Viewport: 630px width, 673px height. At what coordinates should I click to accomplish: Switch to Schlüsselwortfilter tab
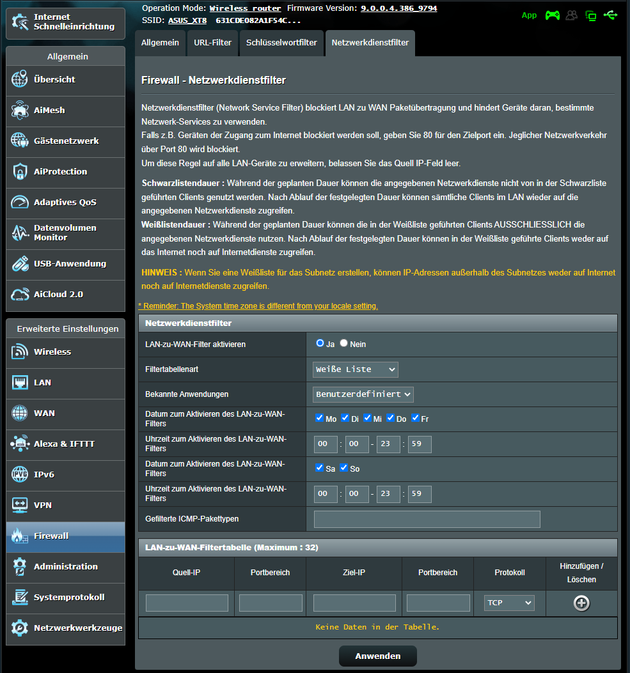(x=281, y=42)
